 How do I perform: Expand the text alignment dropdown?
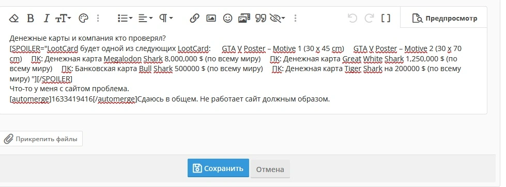pos(145,19)
